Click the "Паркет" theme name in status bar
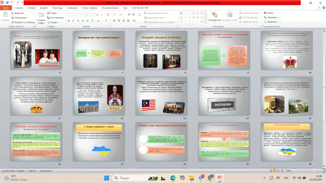 click(32, 171)
